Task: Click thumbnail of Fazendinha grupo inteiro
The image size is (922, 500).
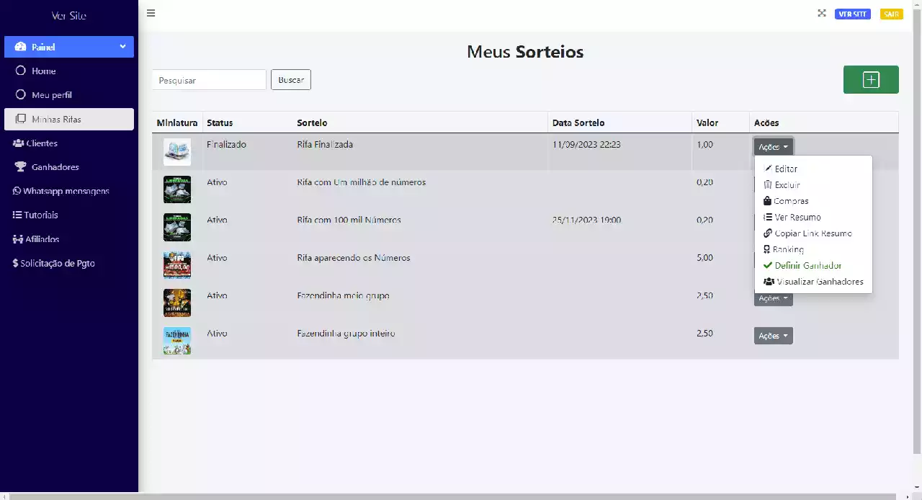Action: click(x=177, y=341)
